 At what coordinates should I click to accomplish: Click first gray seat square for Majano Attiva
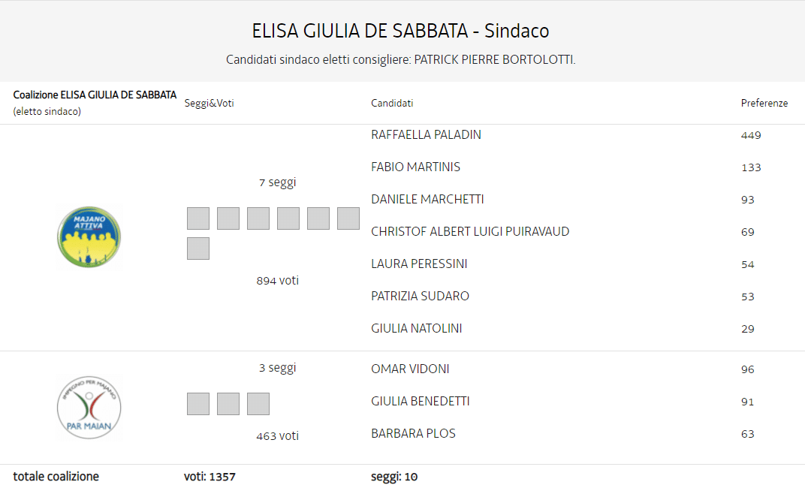(198, 218)
